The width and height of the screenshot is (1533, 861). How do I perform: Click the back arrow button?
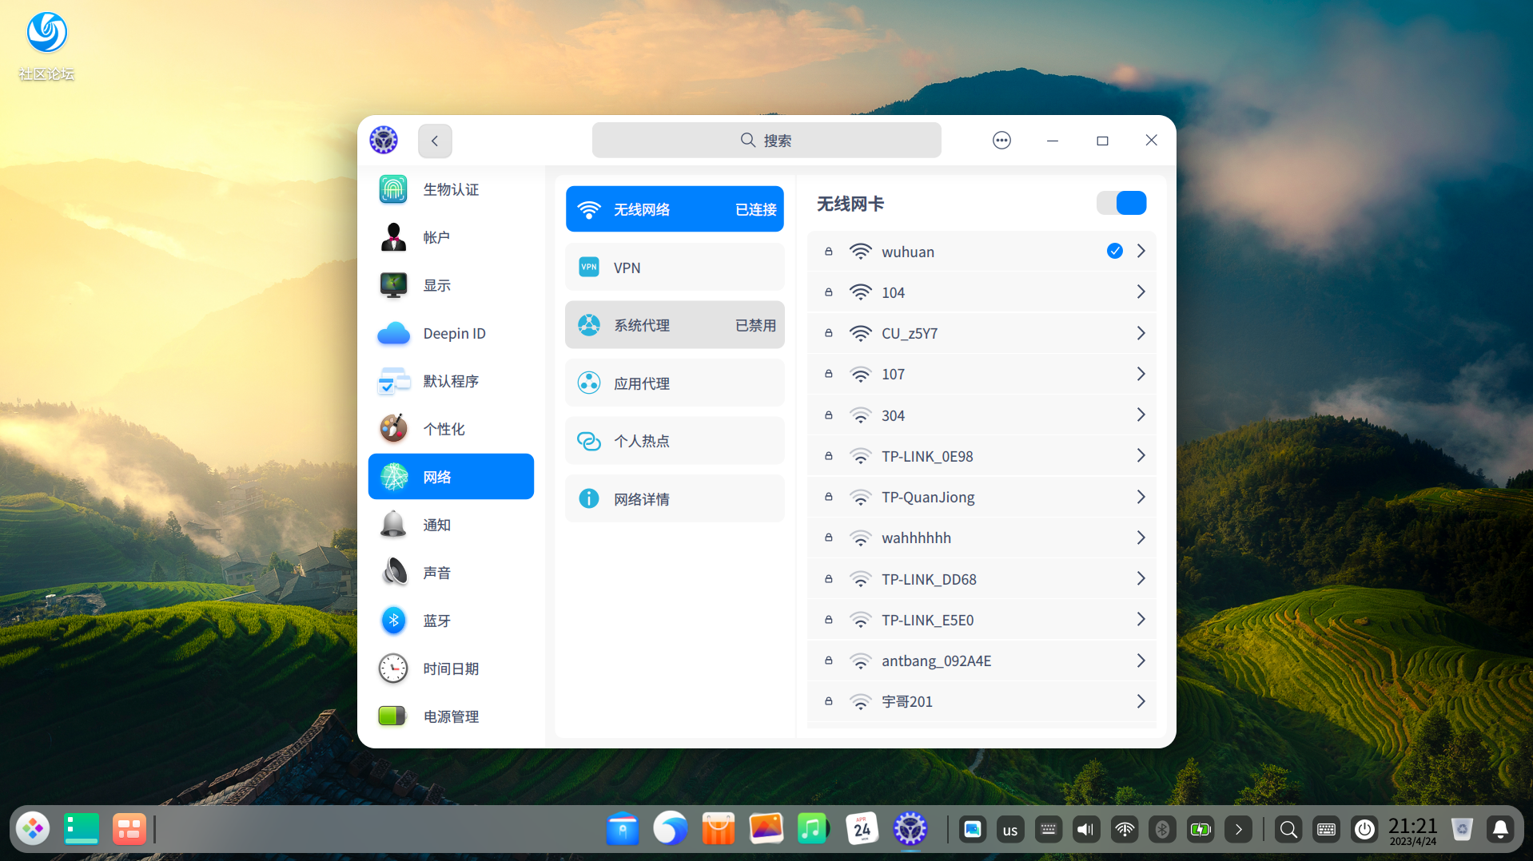[434, 140]
